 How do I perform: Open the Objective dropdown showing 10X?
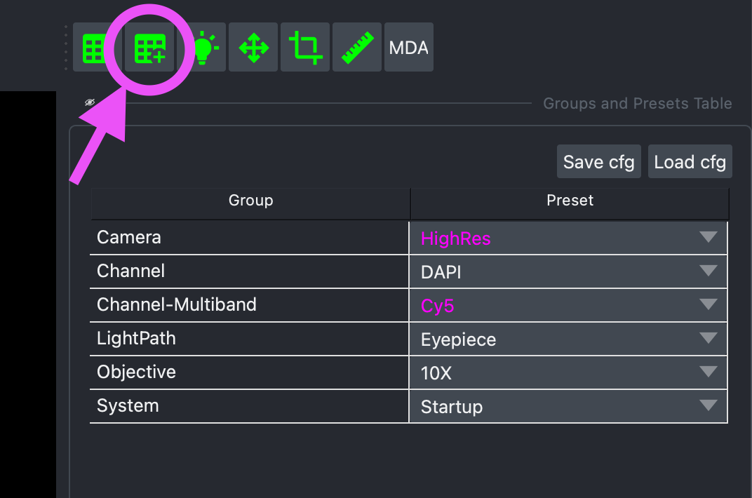[568, 373]
